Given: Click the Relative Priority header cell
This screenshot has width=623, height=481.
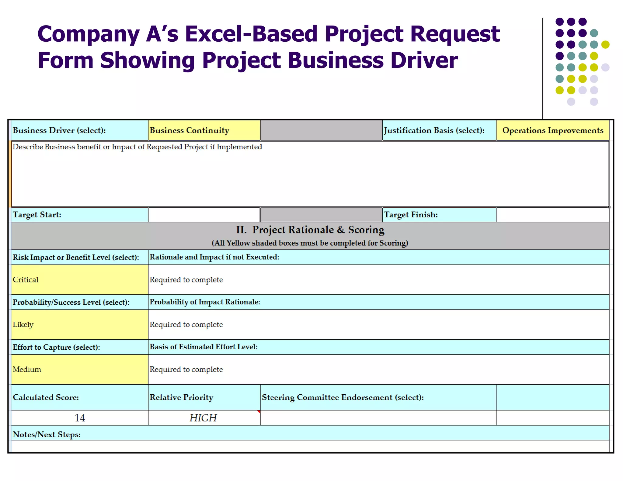Looking at the screenshot, I should [204, 397].
